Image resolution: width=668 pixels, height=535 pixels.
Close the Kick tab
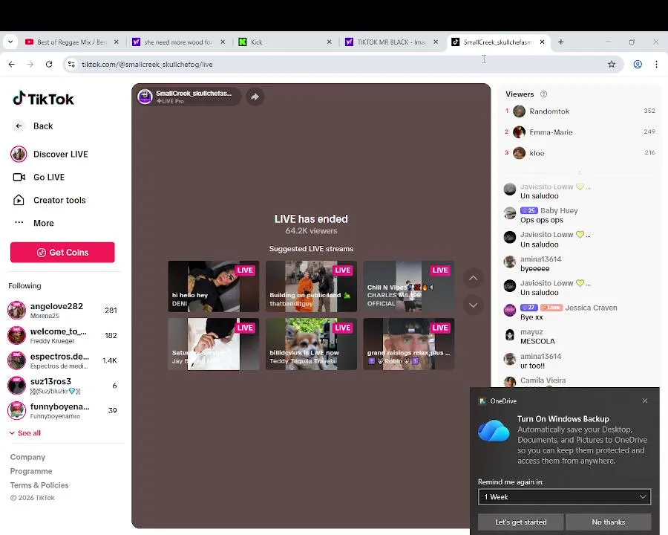[x=329, y=42]
